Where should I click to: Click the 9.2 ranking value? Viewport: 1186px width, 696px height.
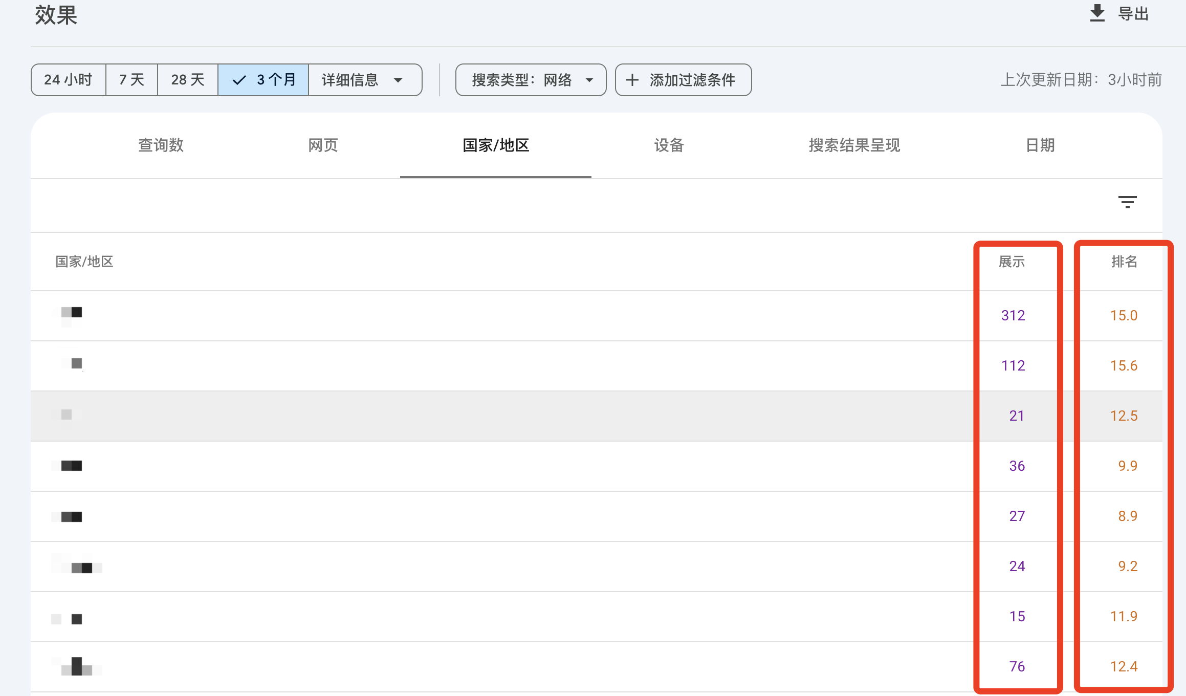click(1128, 566)
